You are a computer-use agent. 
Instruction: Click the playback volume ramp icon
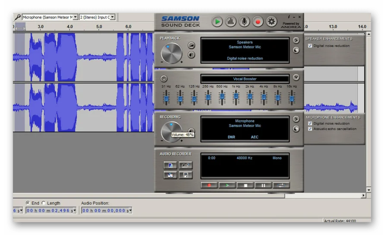click(x=191, y=46)
